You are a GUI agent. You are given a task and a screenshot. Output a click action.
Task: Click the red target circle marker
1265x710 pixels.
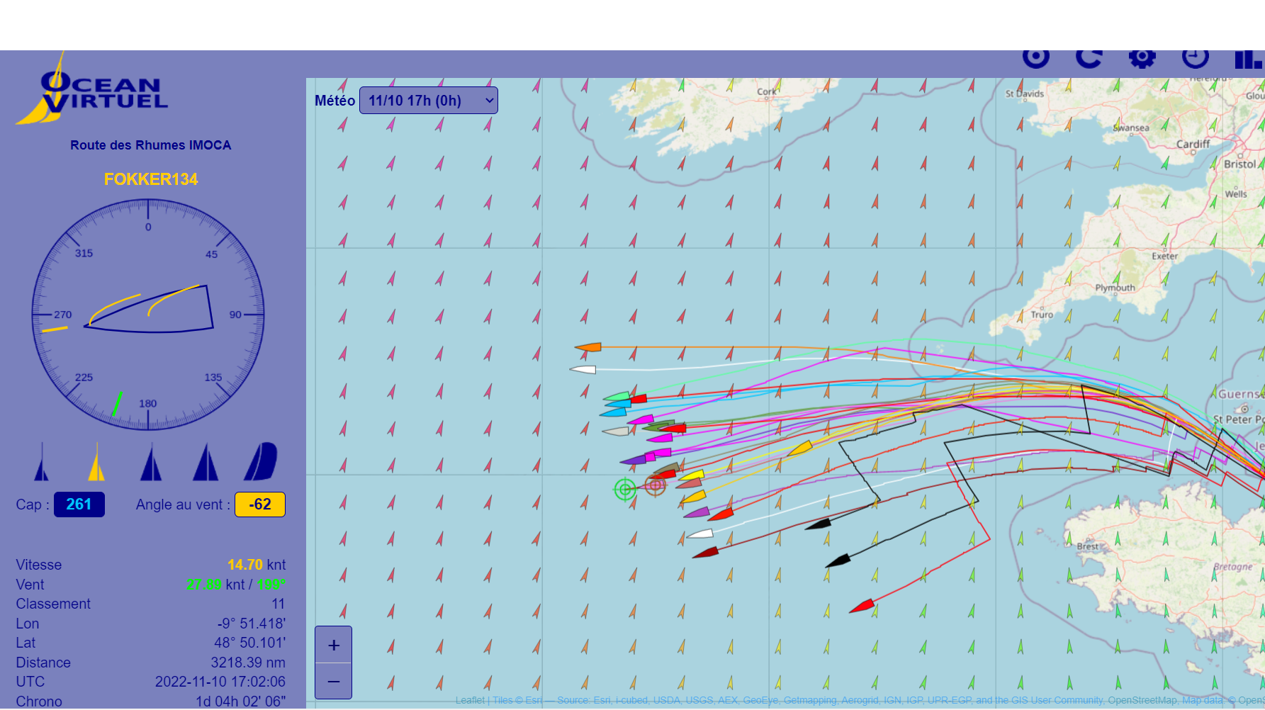(655, 485)
